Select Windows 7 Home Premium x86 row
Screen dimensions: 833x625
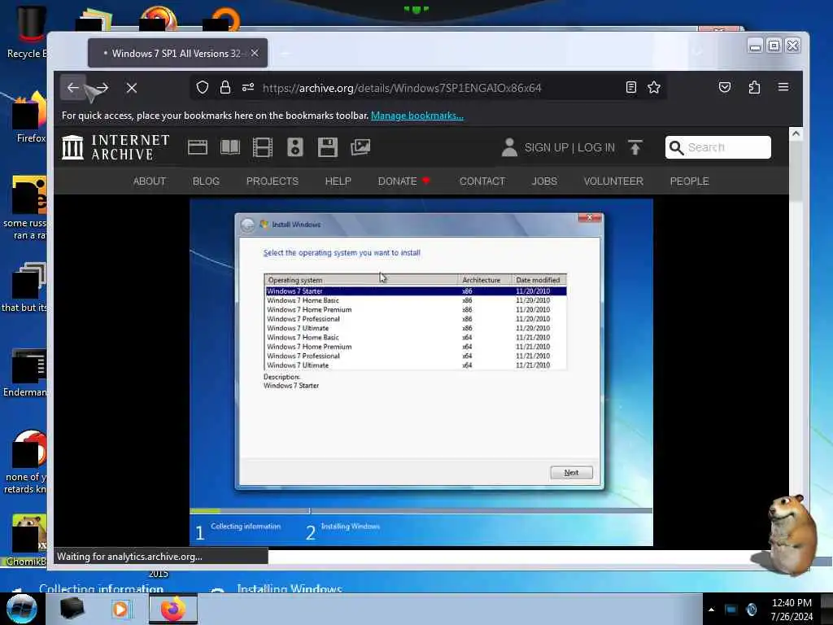coord(416,310)
